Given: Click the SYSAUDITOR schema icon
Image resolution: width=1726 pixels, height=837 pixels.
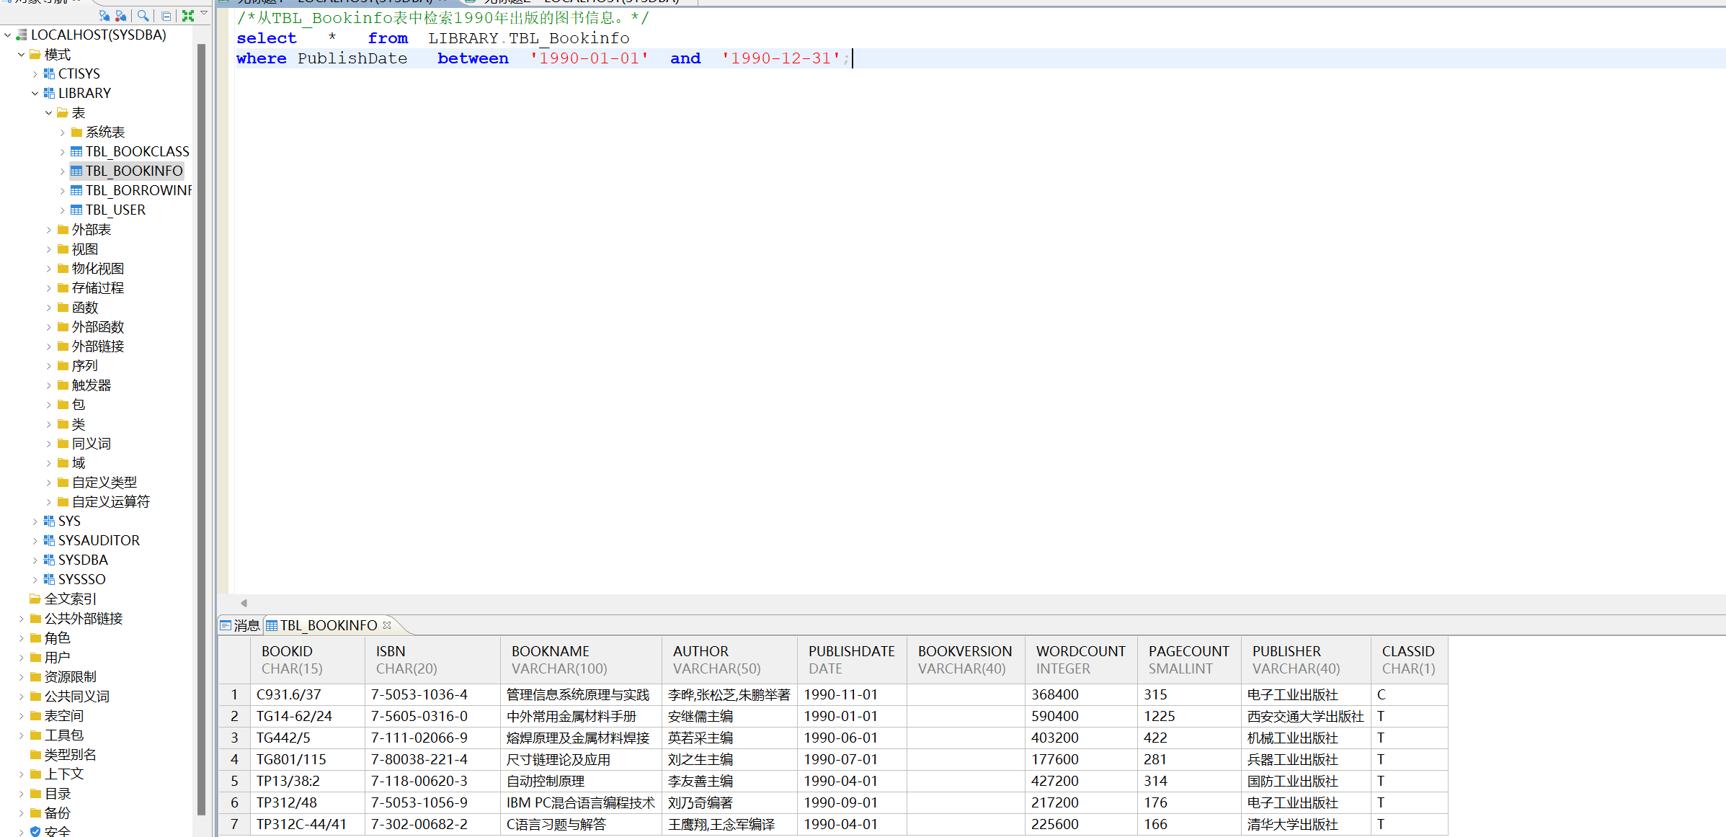Looking at the screenshot, I should pos(49,540).
